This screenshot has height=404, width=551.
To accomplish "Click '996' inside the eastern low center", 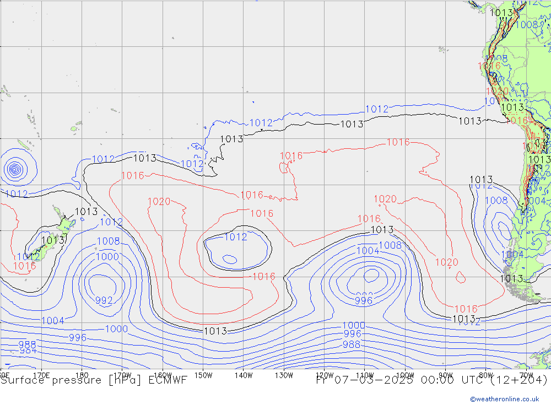I will pyautogui.click(x=363, y=300).
